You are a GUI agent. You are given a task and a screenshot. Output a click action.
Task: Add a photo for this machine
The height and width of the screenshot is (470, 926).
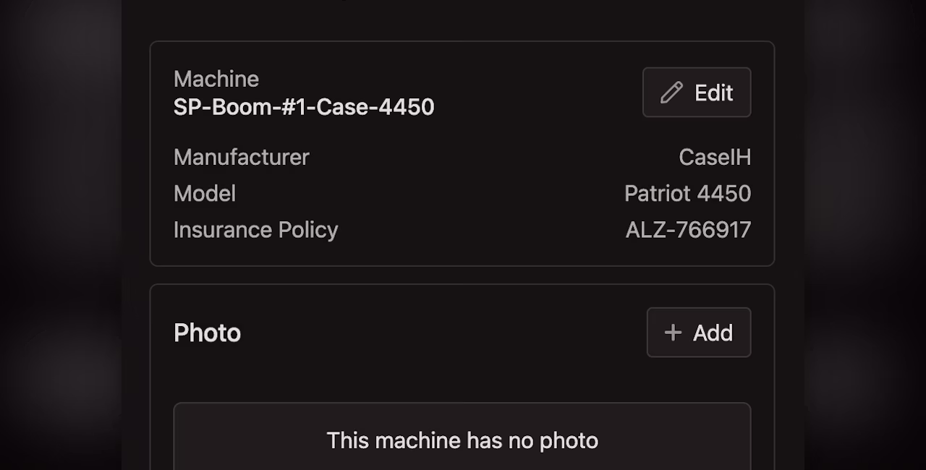pyautogui.click(x=699, y=333)
